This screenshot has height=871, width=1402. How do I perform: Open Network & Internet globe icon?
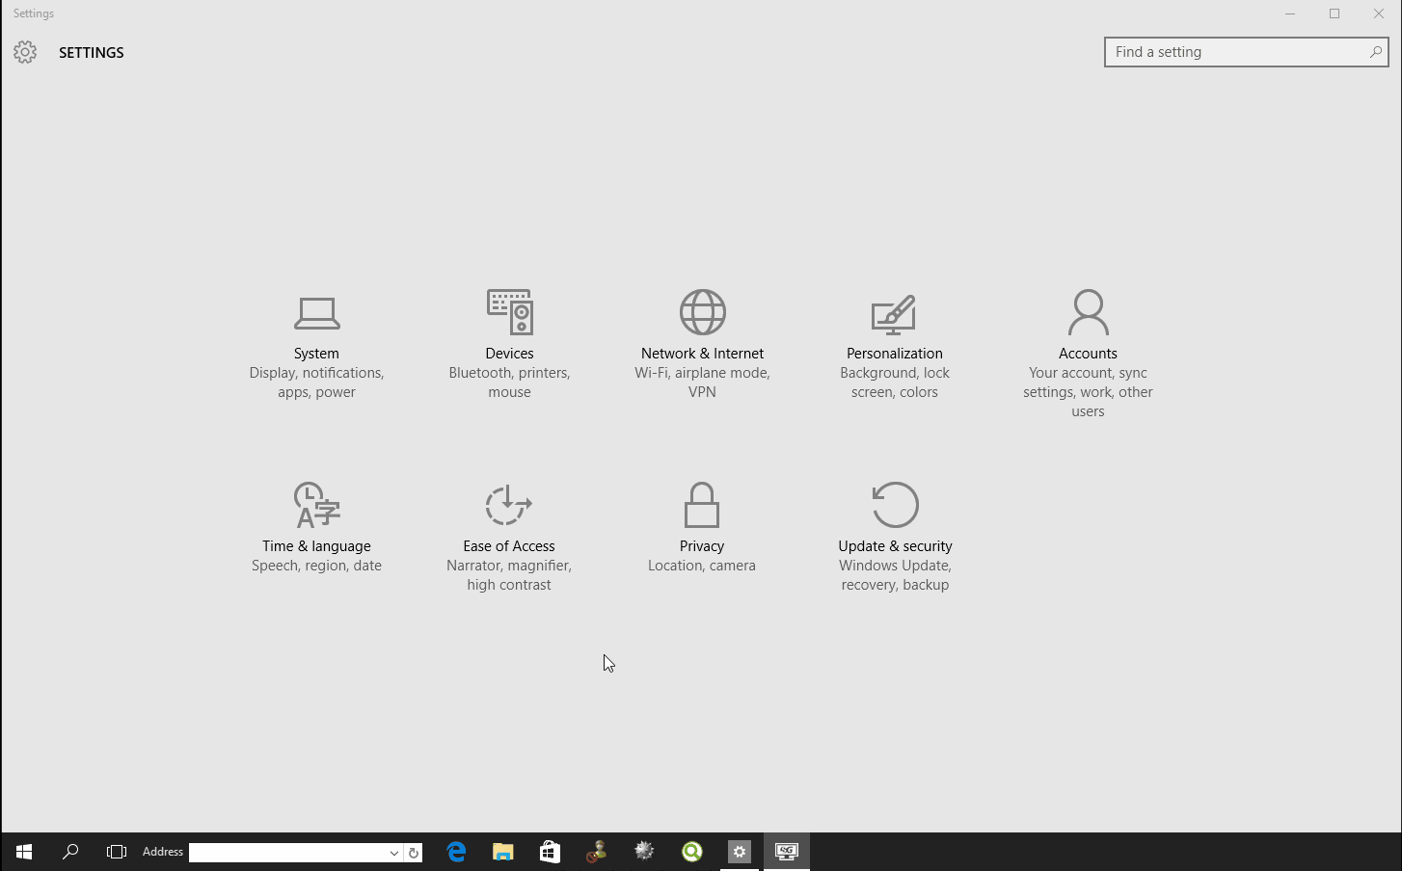pyautogui.click(x=702, y=312)
